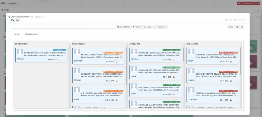
Task: Open the Kanban REQUISICIONES select box
Action: coord(55,34)
